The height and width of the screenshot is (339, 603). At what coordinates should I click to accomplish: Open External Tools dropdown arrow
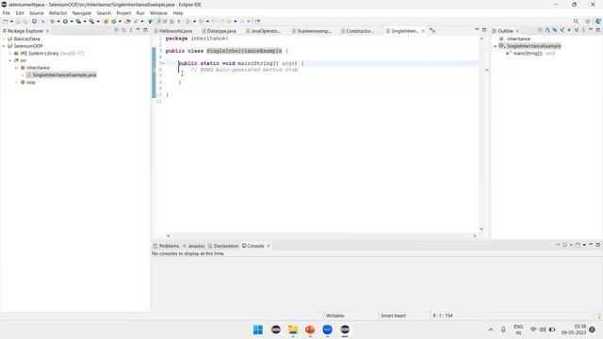pyautogui.click(x=98, y=22)
